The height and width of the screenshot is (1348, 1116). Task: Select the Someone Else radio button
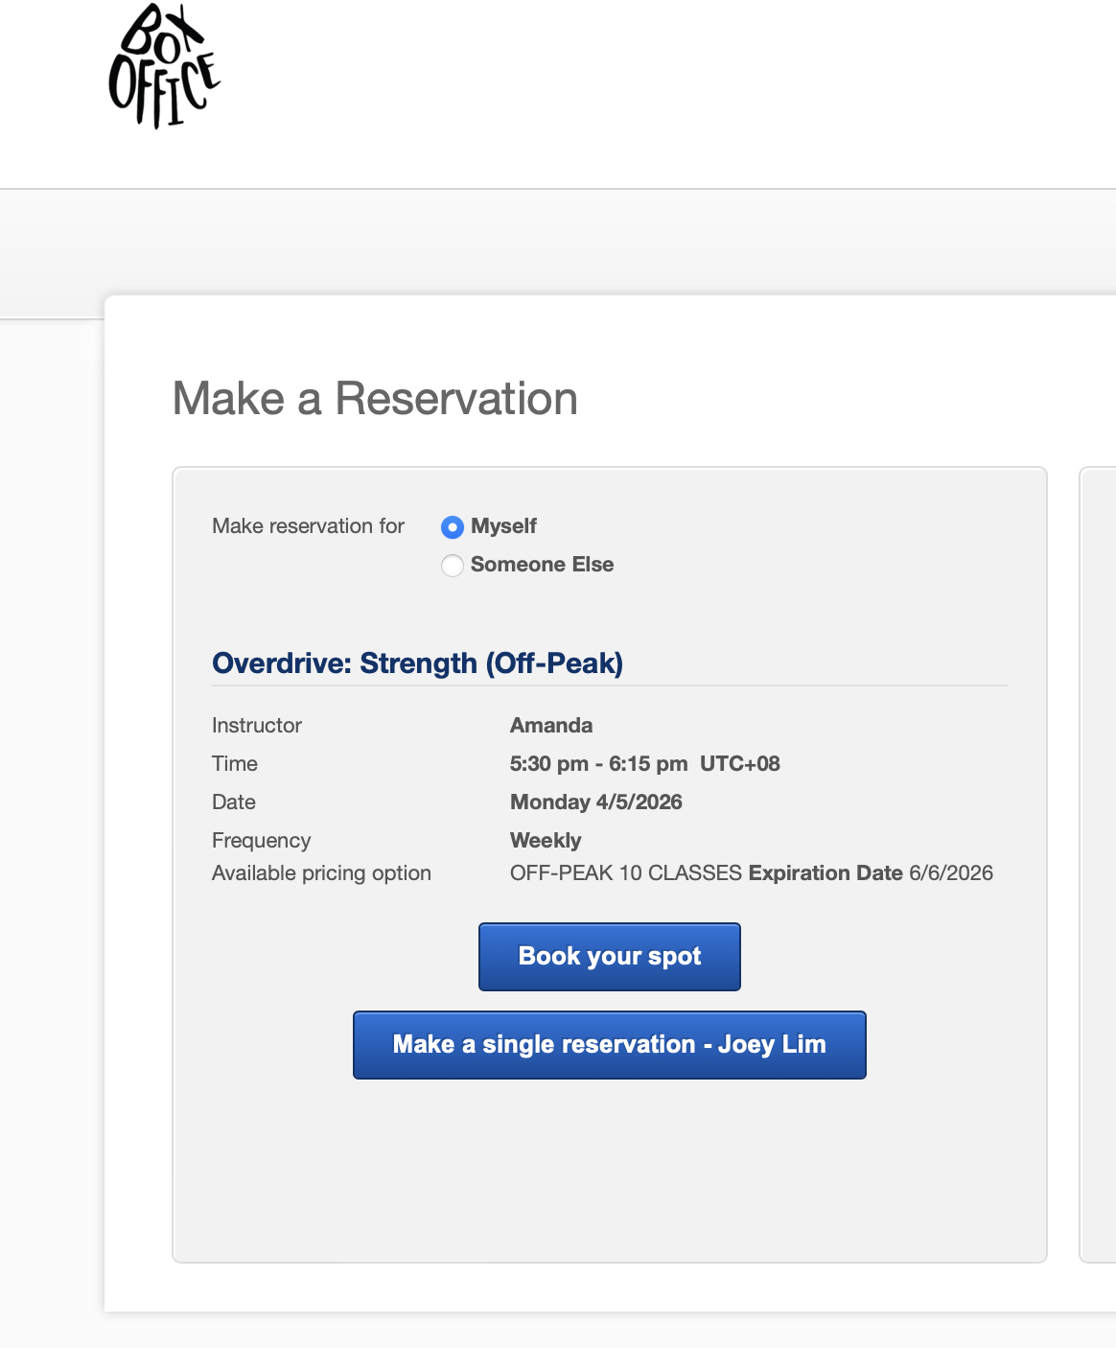[x=453, y=566]
